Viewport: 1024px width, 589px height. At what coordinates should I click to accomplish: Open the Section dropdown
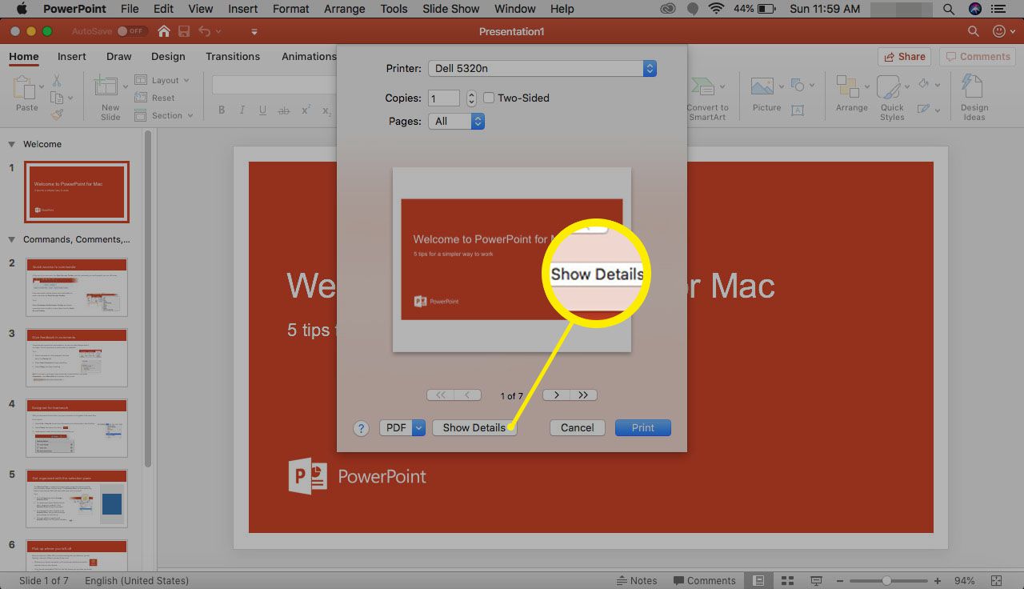pos(164,115)
